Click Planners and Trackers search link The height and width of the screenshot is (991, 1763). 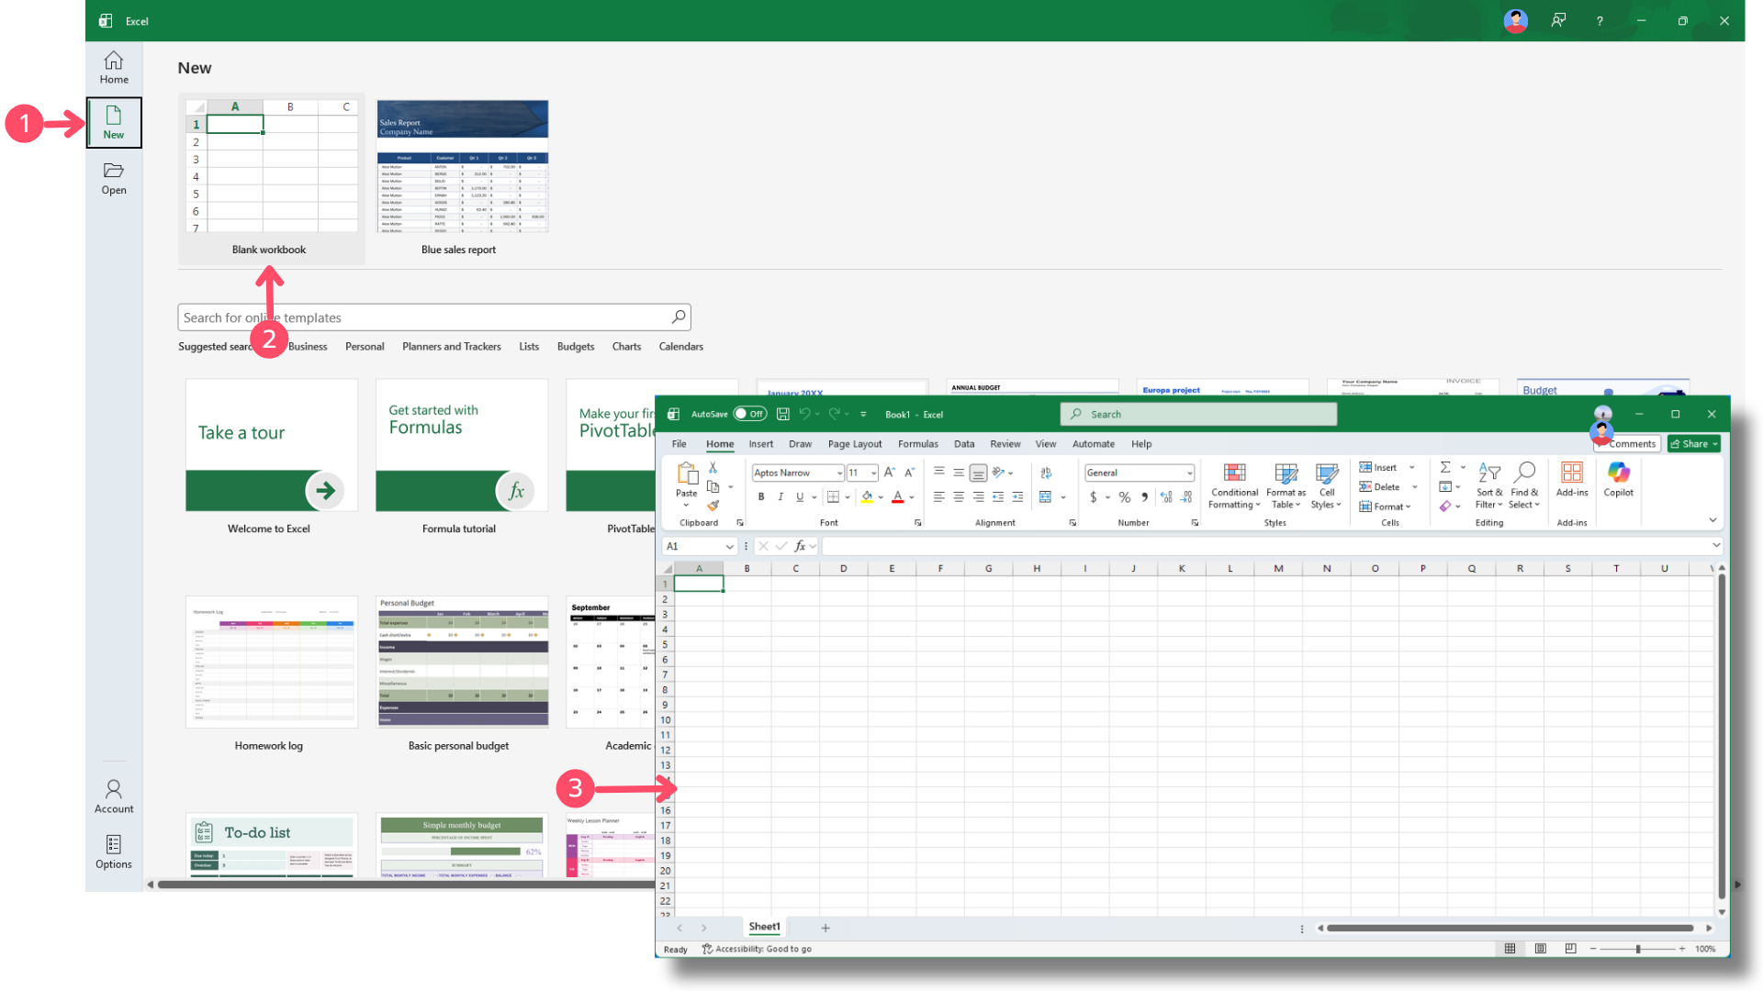[452, 346]
